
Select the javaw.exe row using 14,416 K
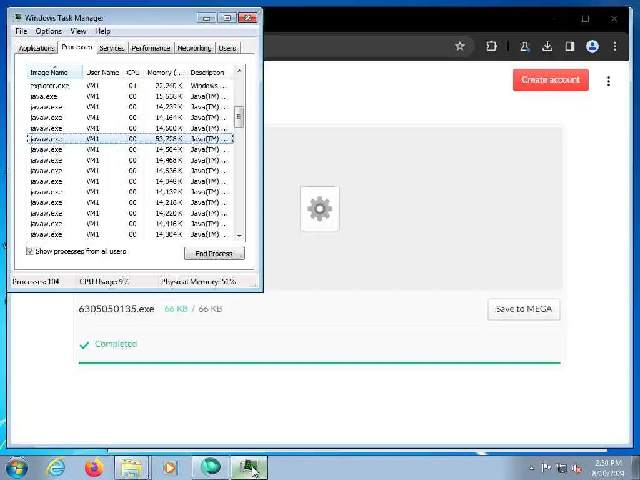tap(130, 224)
